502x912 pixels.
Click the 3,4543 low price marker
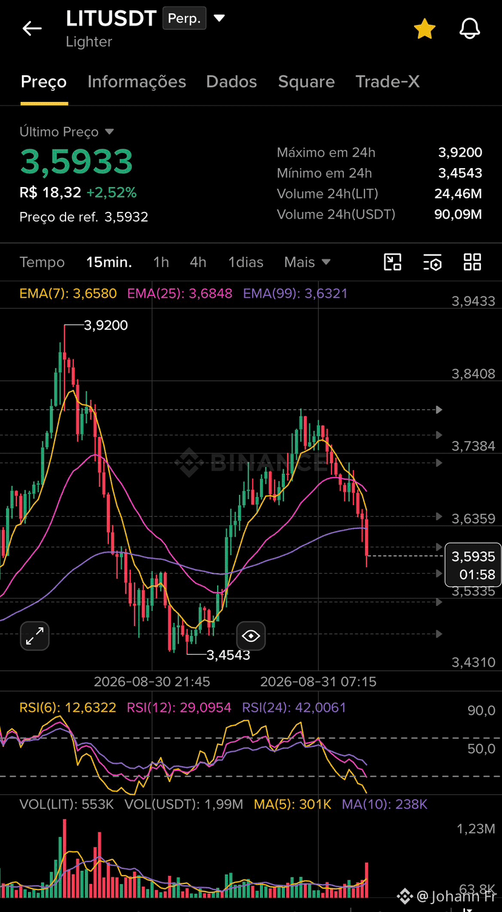click(228, 655)
